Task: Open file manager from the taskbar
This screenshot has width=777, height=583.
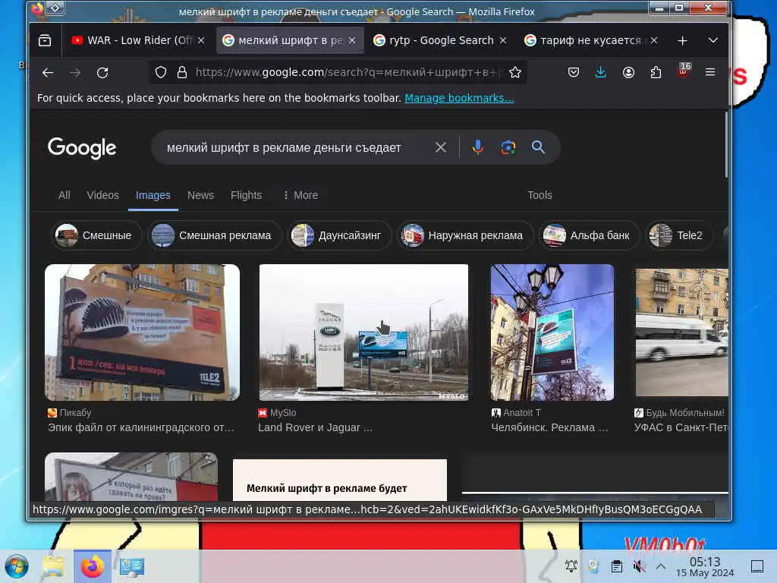Action: (x=53, y=566)
